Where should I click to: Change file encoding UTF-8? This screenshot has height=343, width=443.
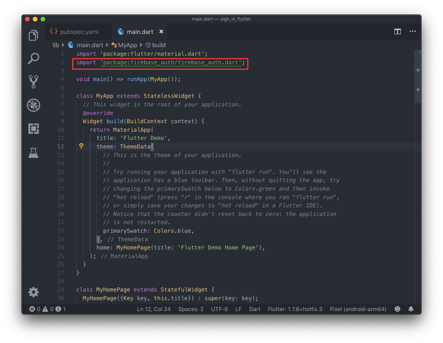point(219,309)
